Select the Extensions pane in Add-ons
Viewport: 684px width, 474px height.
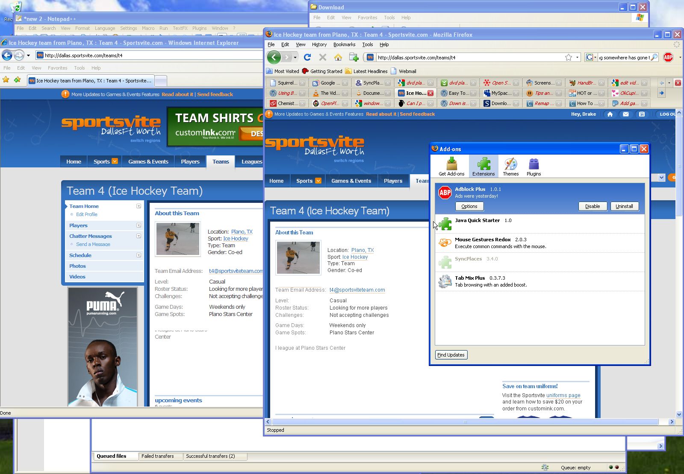tap(484, 166)
